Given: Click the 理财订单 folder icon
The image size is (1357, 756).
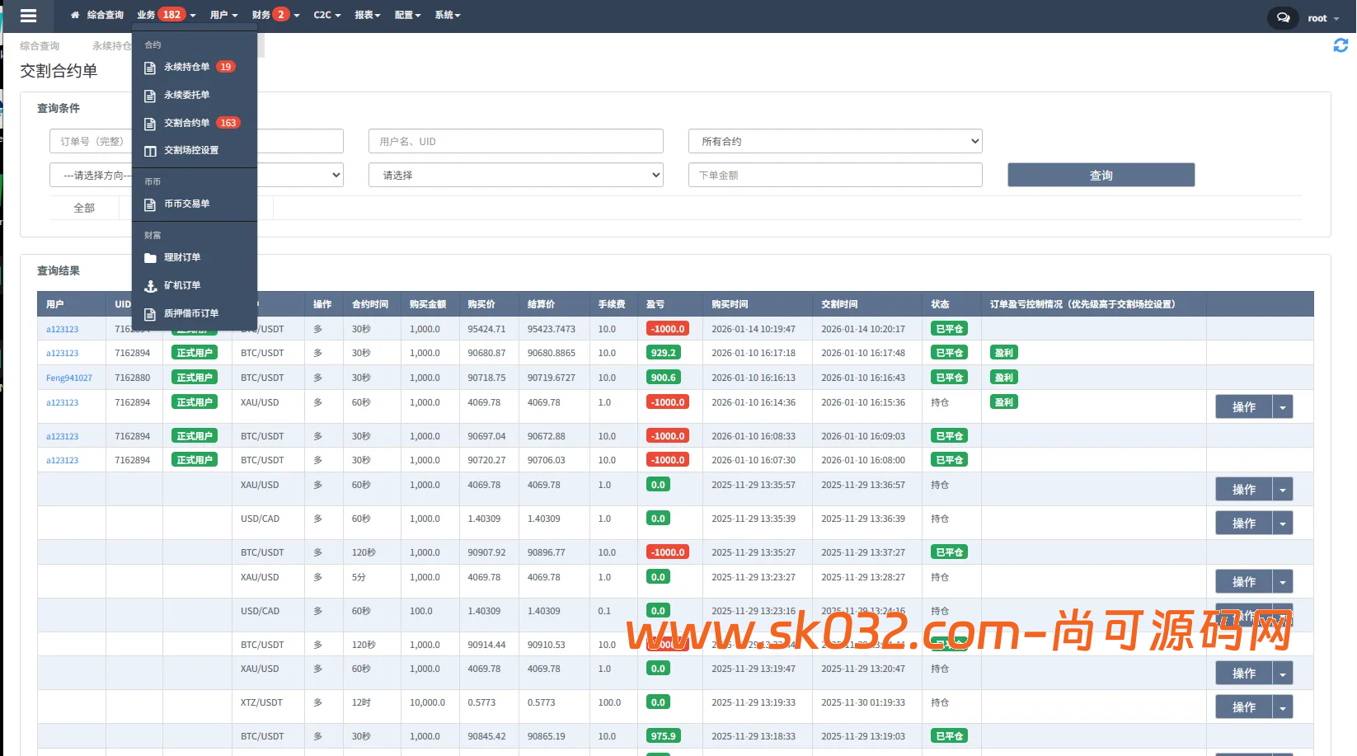Looking at the screenshot, I should click(x=150, y=258).
